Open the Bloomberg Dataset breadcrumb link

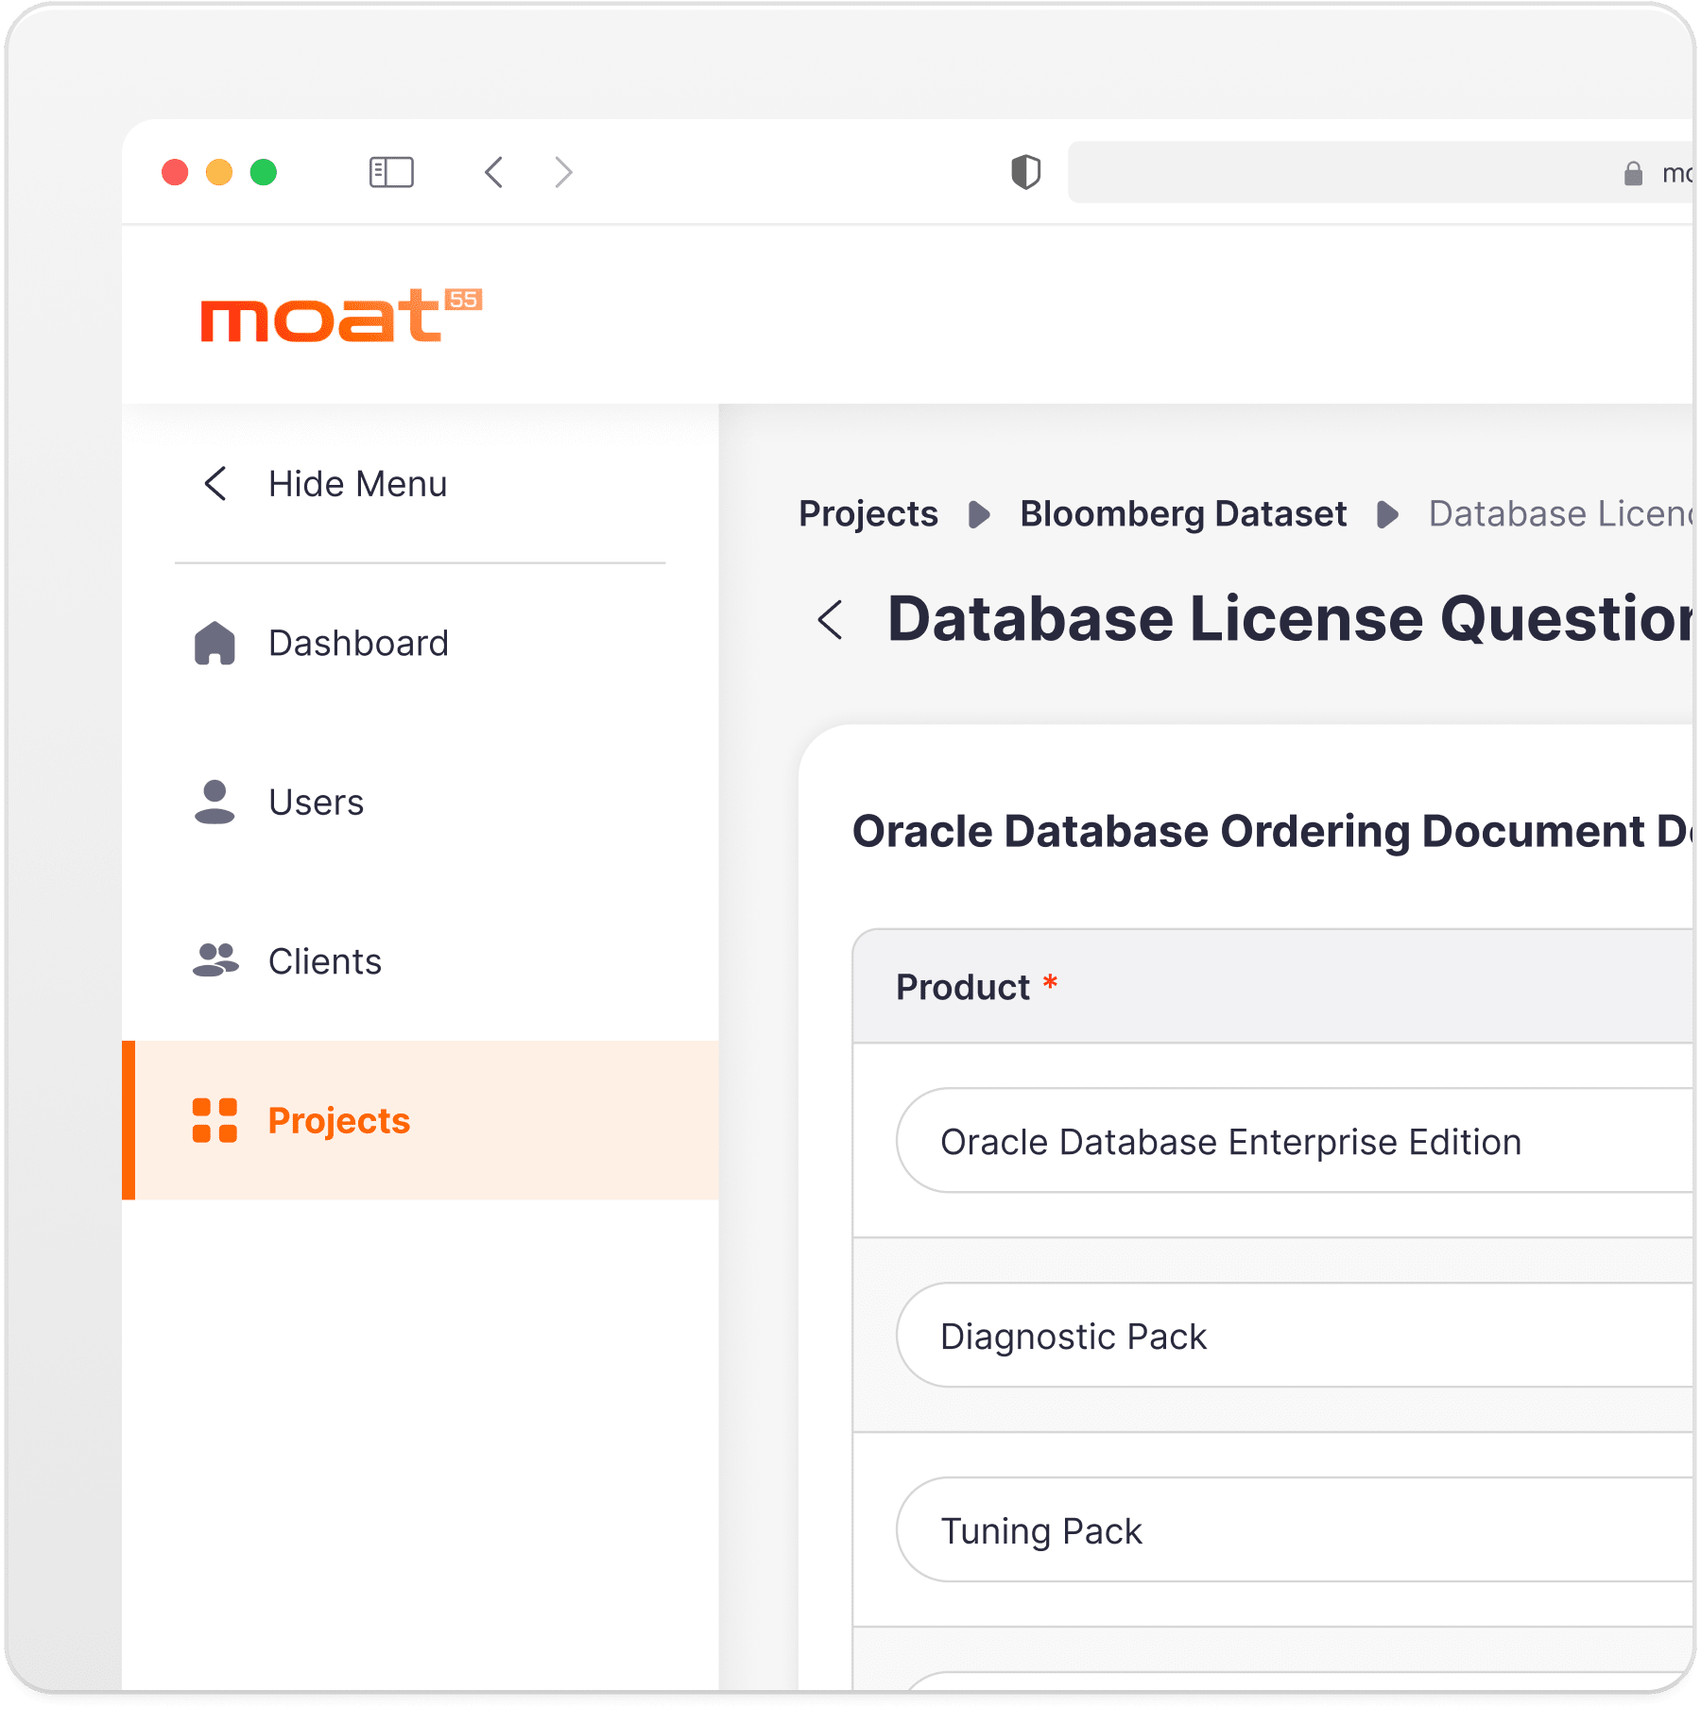[x=1182, y=514]
